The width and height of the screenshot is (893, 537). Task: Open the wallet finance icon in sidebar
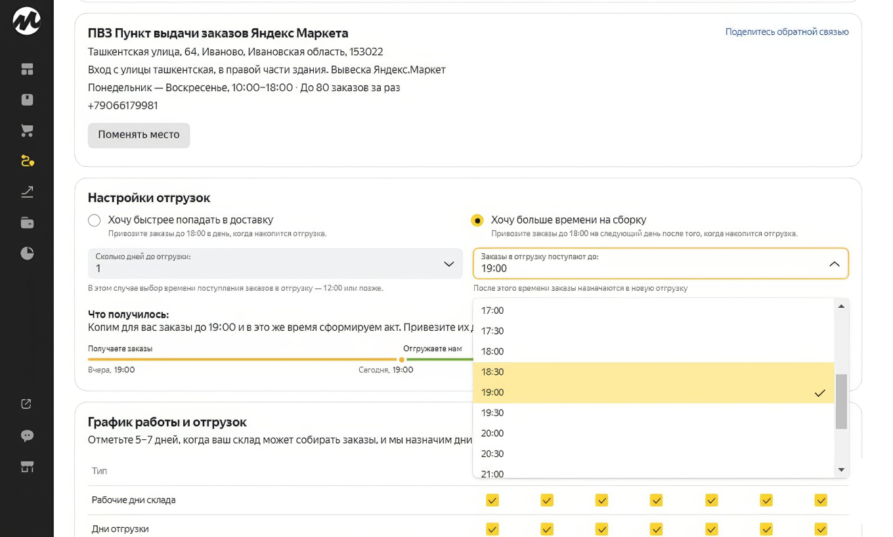(27, 223)
